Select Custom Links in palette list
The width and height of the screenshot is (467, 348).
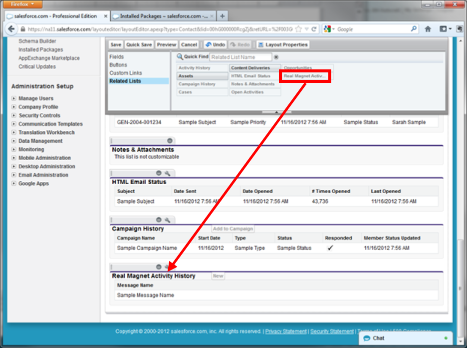(x=126, y=73)
